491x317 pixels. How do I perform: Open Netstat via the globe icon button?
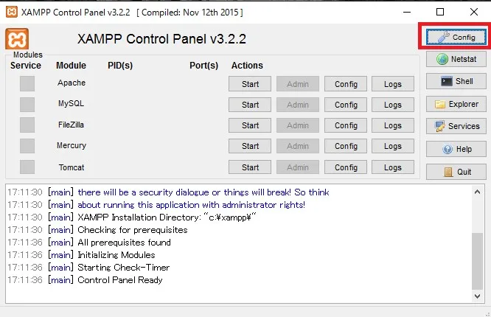(x=456, y=59)
